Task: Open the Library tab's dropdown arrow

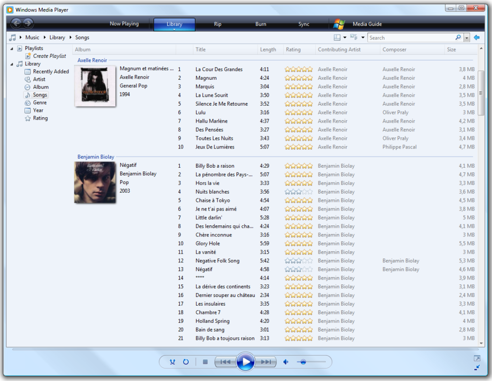Action: click(174, 29)
